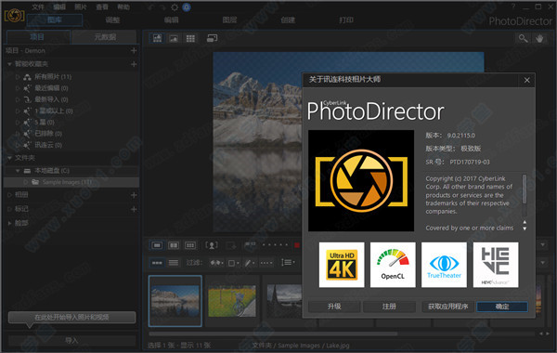This screenshot has height=353, width=557.
Task: Switch filmstrip to list view
Action: 174,263
